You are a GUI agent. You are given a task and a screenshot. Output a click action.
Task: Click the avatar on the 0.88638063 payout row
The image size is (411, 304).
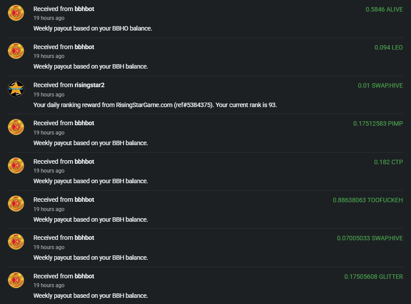(x=16, y=204)
